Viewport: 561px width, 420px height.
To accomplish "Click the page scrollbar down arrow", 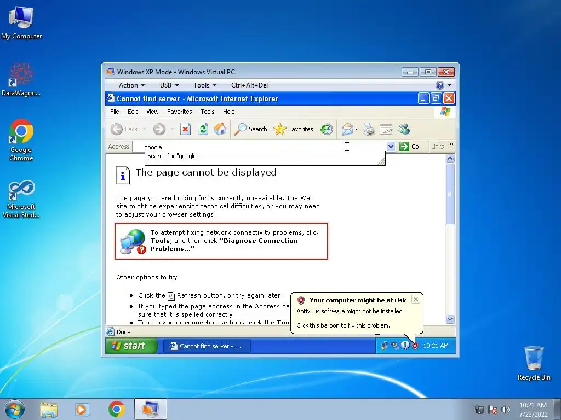I will [x=450, y=319].
